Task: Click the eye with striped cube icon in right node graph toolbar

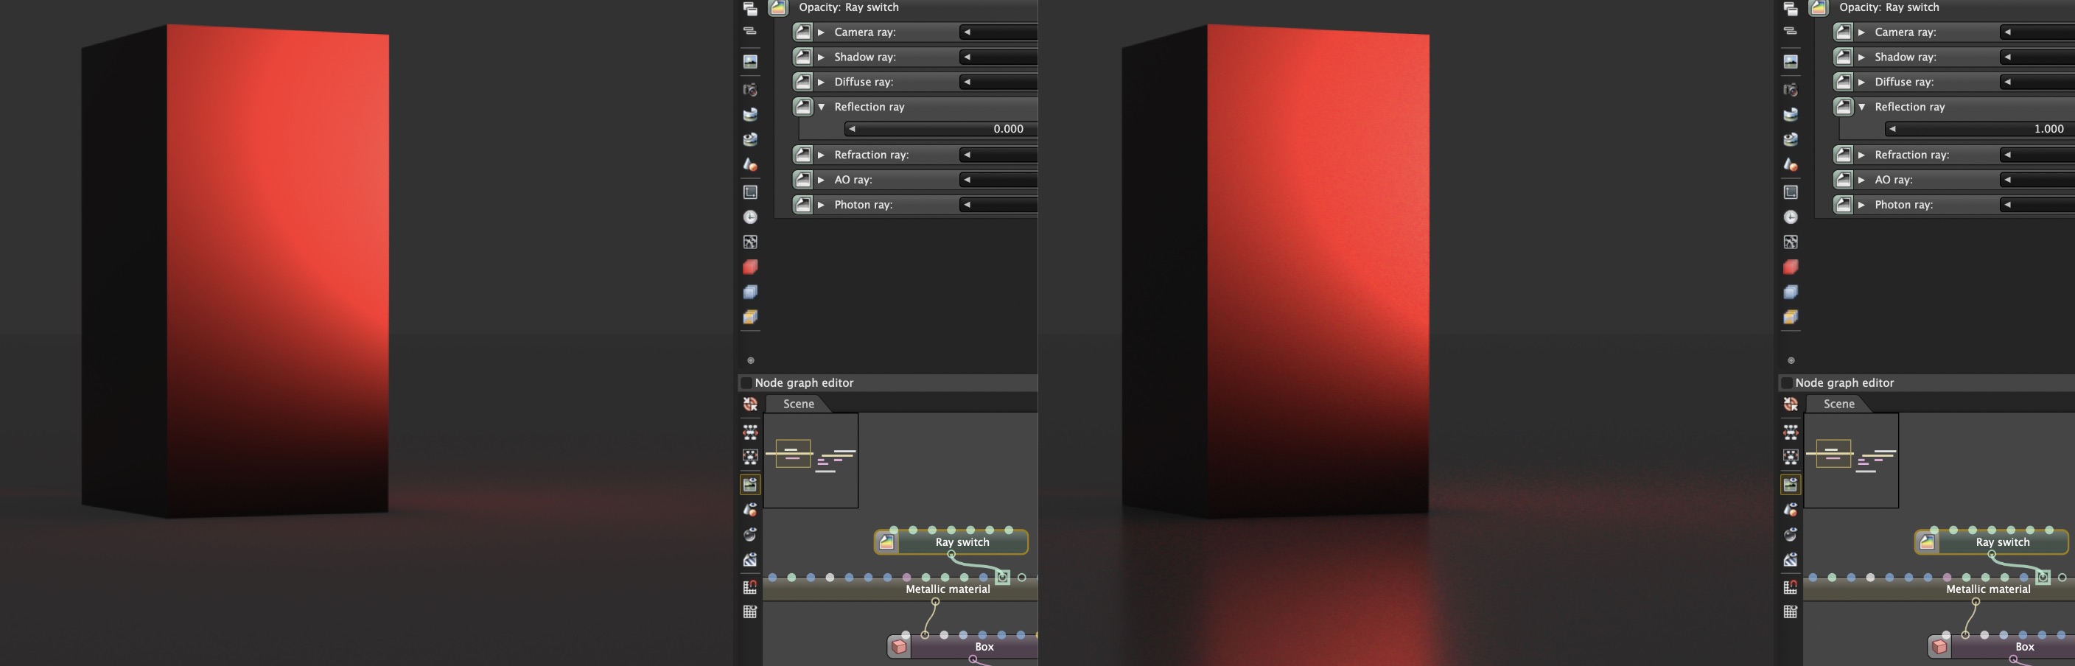Action: coord(1790,560)
